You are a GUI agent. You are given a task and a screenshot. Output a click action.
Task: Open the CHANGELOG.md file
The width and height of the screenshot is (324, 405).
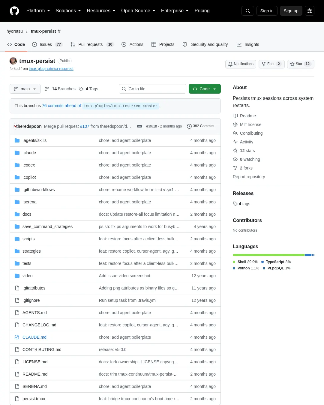coord(39,325)
